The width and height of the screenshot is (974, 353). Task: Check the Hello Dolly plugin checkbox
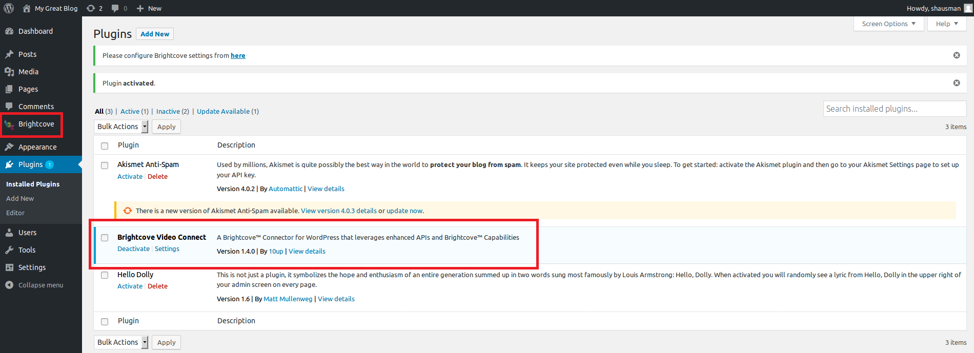pos(105,275)
